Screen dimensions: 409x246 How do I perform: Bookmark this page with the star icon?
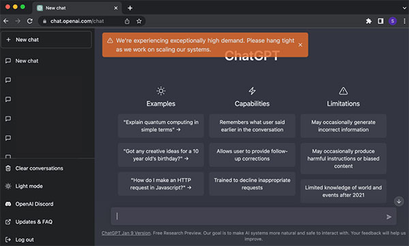tap(139, 21)
